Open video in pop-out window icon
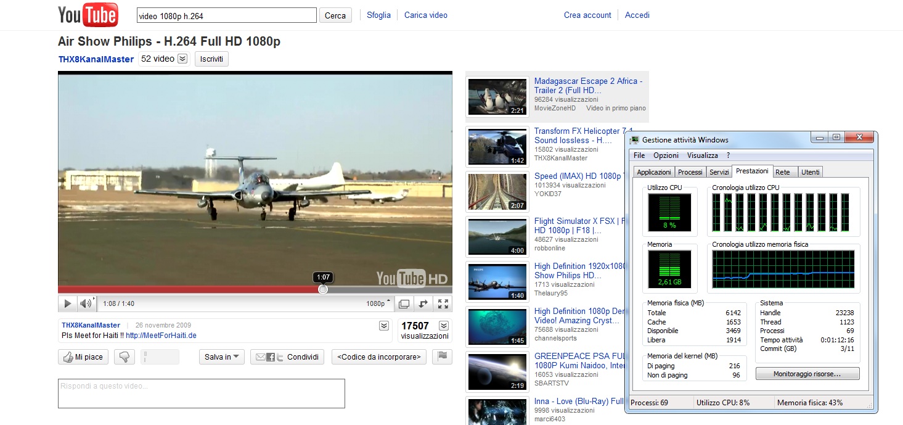The height and width of the screenshot is (425, 903). tap(404, 303)
